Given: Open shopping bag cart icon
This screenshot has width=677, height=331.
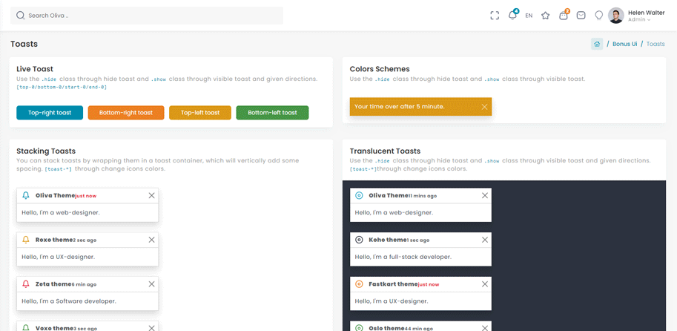Looking at the screenshot, I should coord(564,16).
